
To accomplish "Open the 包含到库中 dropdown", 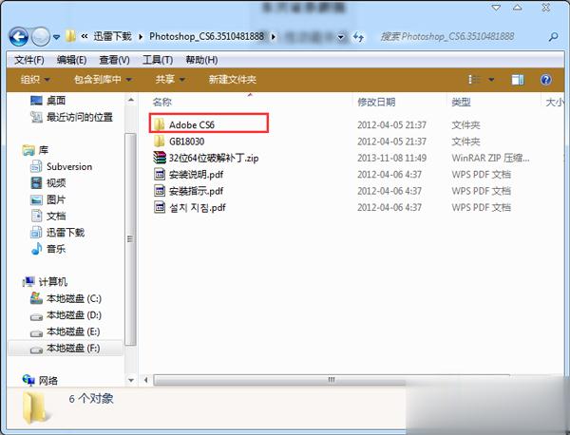I will (x=103, y=79).
